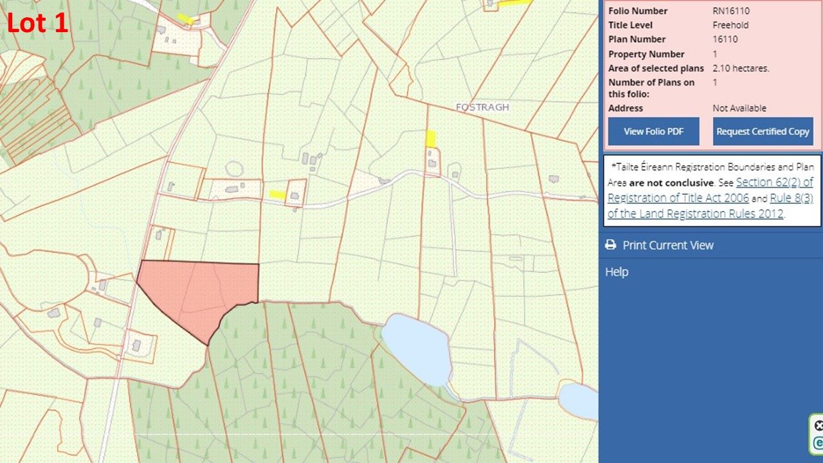The height and width of the screenshot is (463, 823).
Task: Open the Help section
Action: tap(617, 272)
